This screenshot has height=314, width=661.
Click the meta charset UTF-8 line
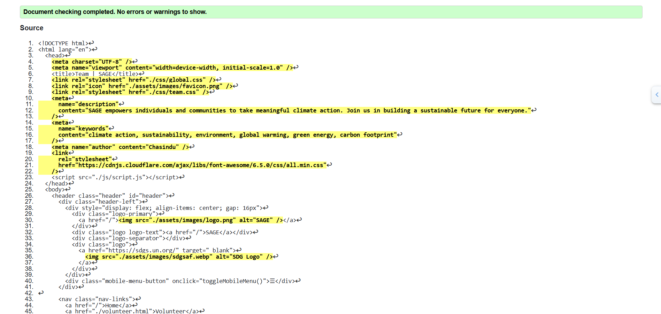[94, 62]
